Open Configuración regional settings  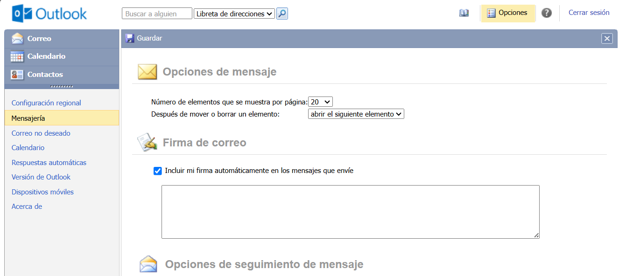click(x=46, y=103)
